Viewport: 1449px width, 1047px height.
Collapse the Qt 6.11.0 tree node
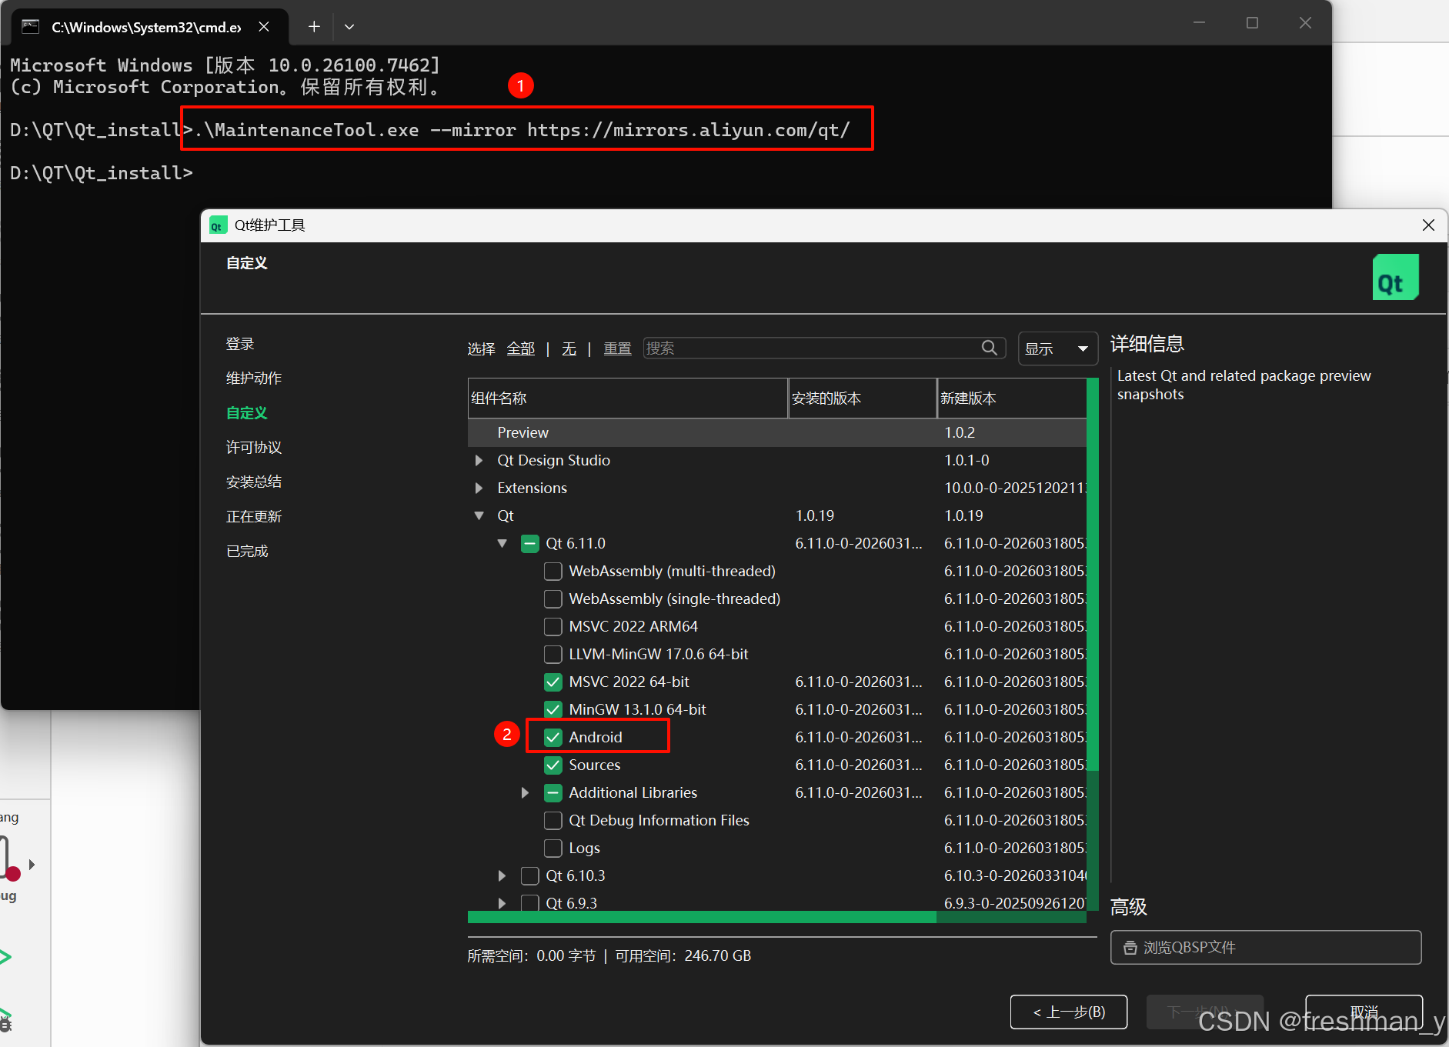[502, 543]
